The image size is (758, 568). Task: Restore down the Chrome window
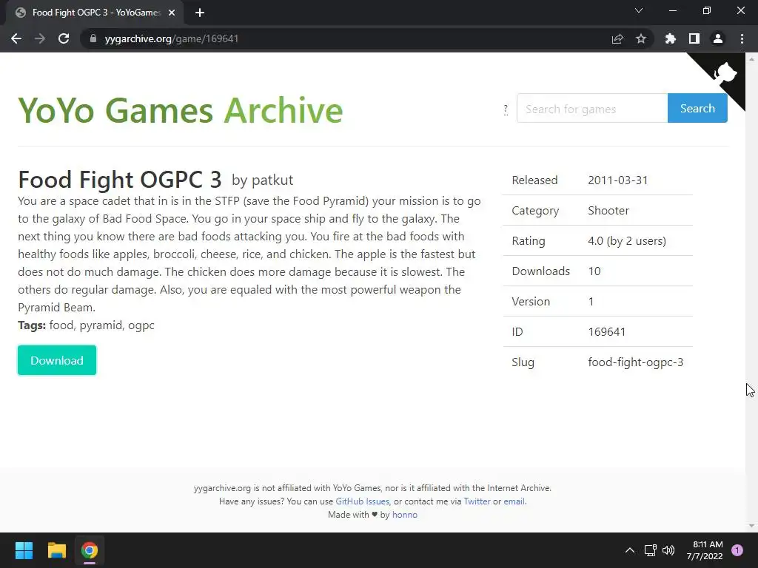coord(707,10)
